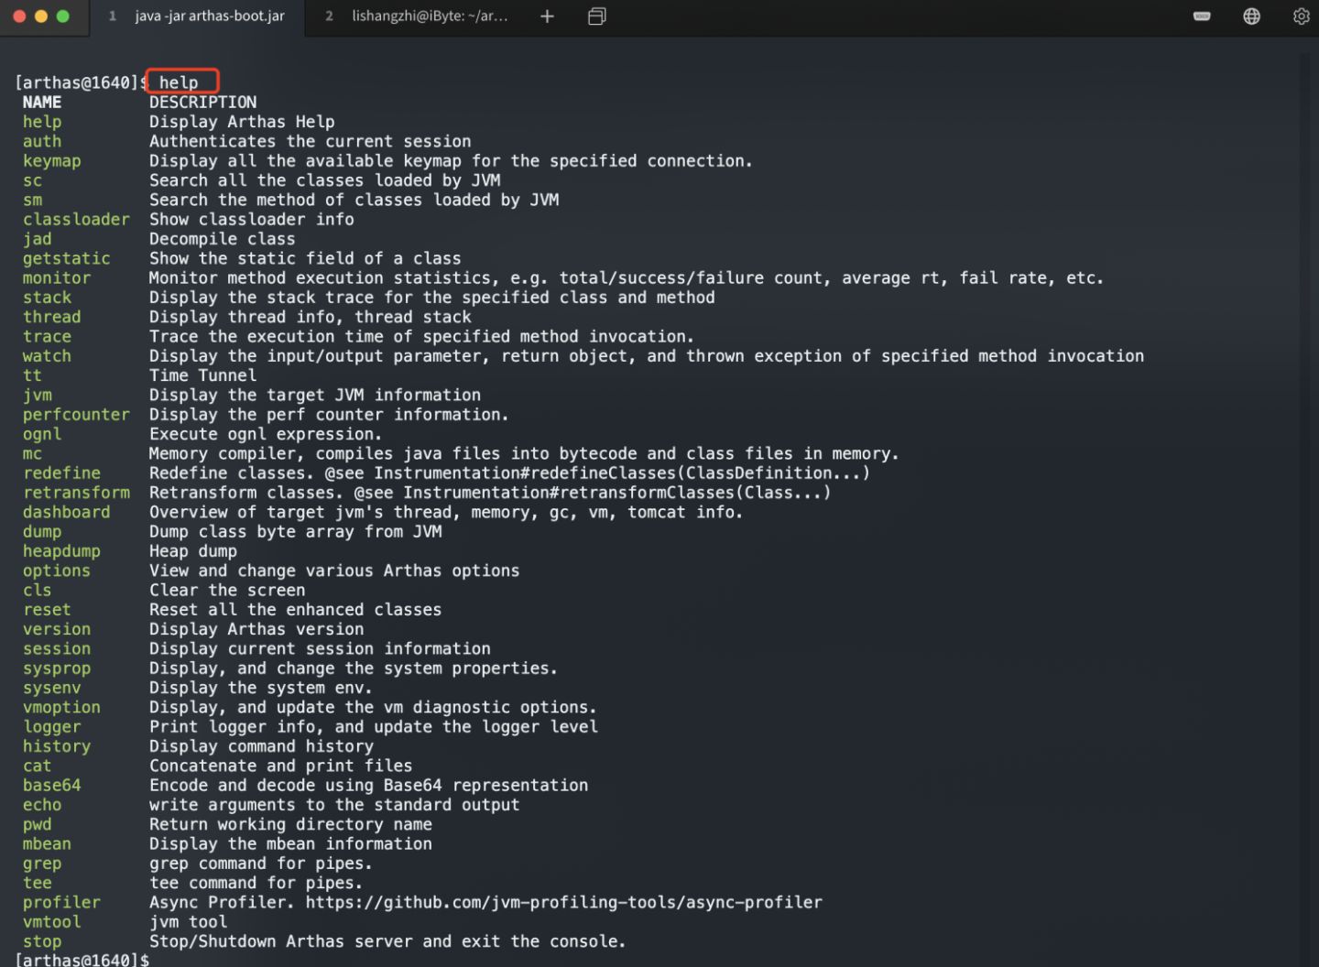Click the 'watch' command name
The image size is (1319, 967).
pyautogui.click(x=47, y=356)
